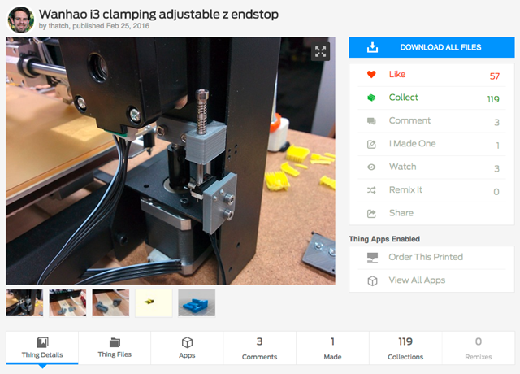Click the I Made One pencil icon
The width and height of the screenshot is (520, 374).
(x=371, y=144)
